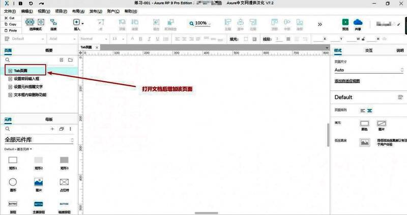Click the Connect (连接) tool icon
The width and height of the screenshot is (407, 215).
tap(53, 22)
